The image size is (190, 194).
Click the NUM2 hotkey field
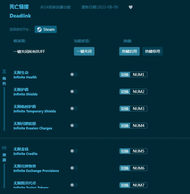pos(138,92)
